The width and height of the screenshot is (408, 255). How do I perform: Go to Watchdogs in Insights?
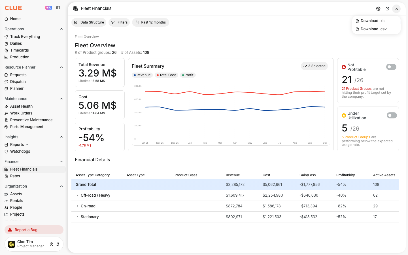tap(34, 152)
